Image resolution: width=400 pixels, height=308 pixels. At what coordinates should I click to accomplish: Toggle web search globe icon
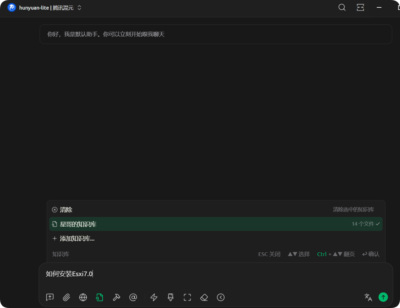83,297
